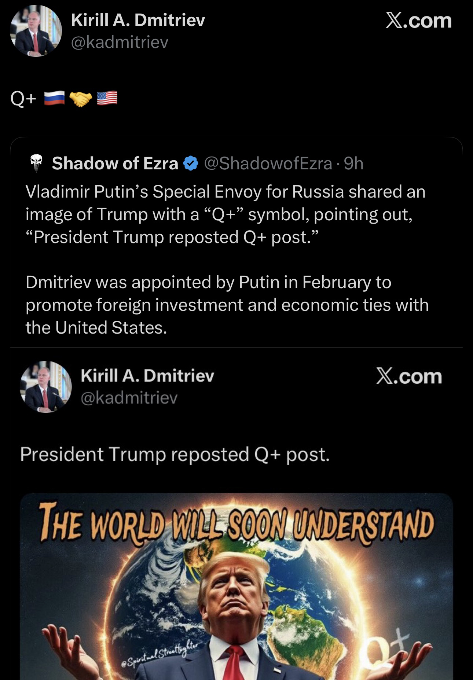Viewport: 473px width, 680px height.
Task: Click the X.com logo at top right
Action: (x=418, y=20)
